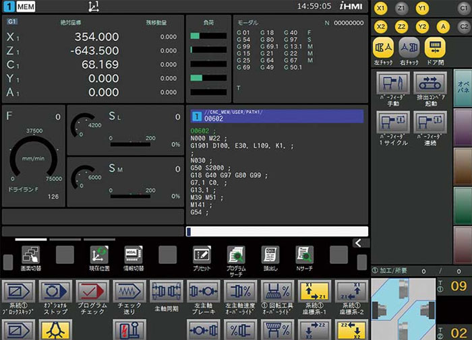Screen dimensions: 472x340
Task: Select the yellow Z2-X2 coordinate button
Action: (x=351, y=330)
